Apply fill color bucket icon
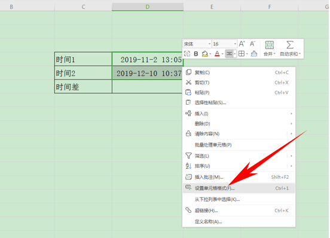The image size is (330, 238). point(204,54)
